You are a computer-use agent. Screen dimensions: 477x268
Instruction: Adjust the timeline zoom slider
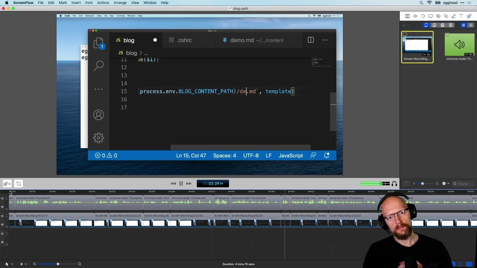click(x=57, y=264)
